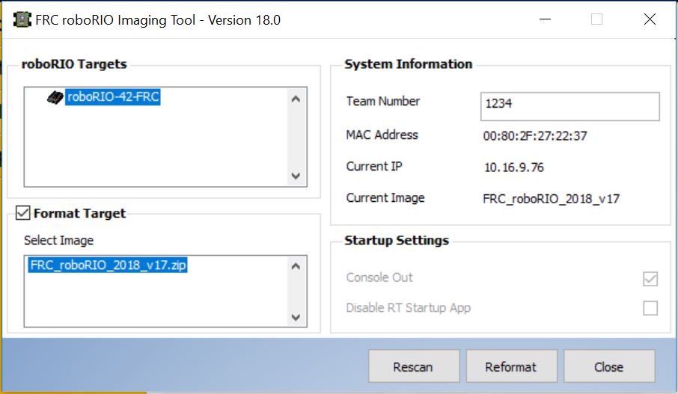This screenshot has width=678, height=394.
Task: Click the Reformat button
Action: [512, 366]
